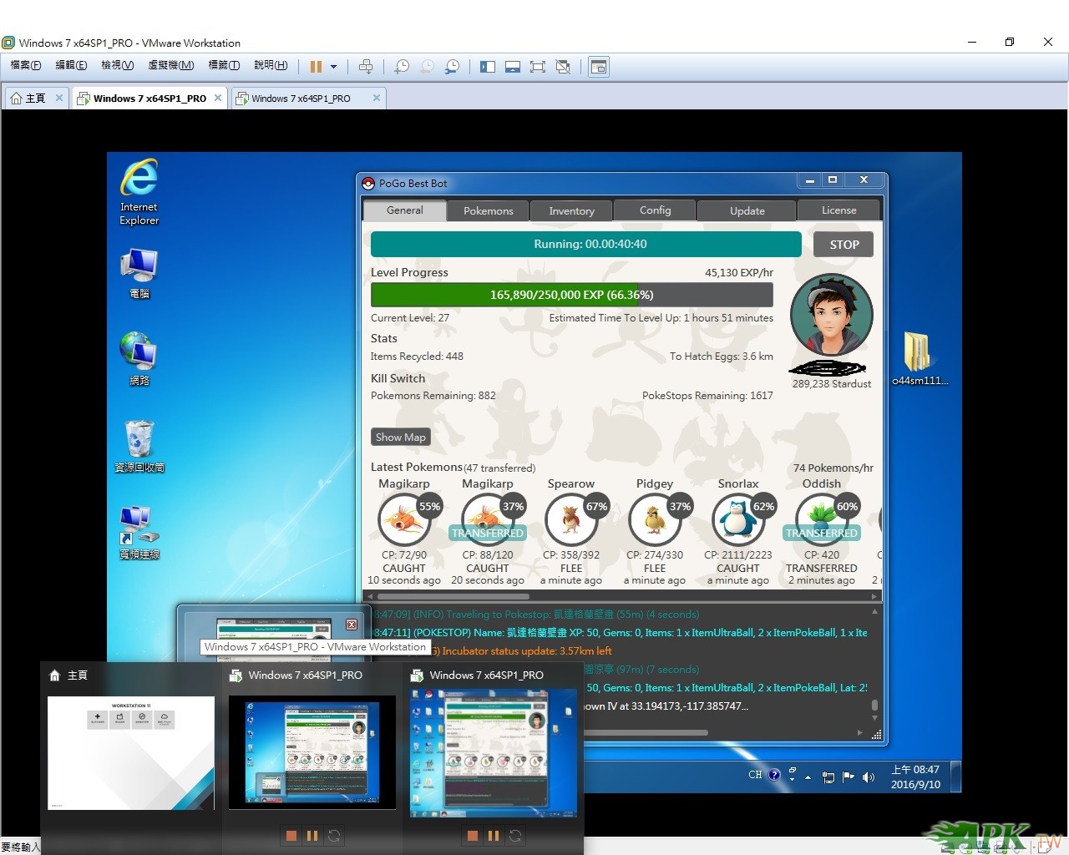Open the 虛擬機(M) menu
The image size is (1069, 855).
click(x=170, y=65)
